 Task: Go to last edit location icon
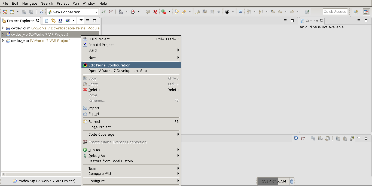273,12
